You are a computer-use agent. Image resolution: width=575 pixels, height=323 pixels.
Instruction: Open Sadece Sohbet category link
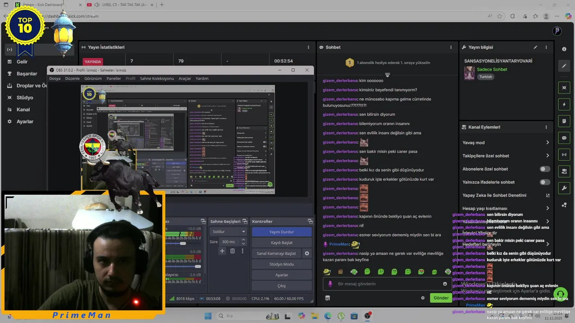(492, 70)
